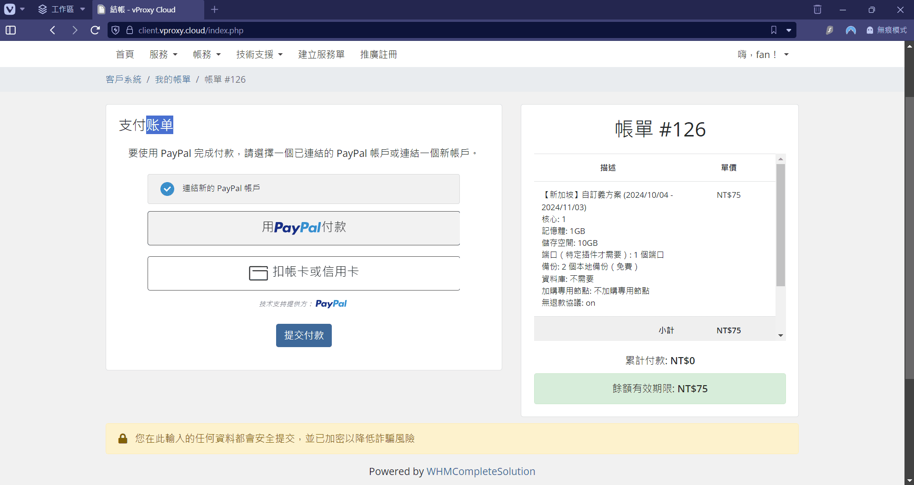Click the 儲存空間: 10GB line
The width and height of the screenshot is (914, 485).
(569, 243)
